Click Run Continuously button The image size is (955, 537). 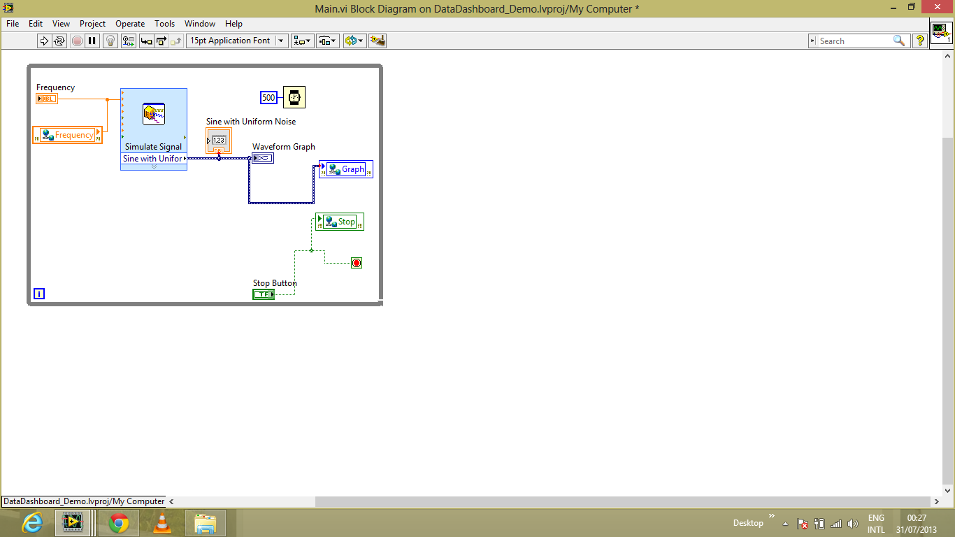(59, 41)
